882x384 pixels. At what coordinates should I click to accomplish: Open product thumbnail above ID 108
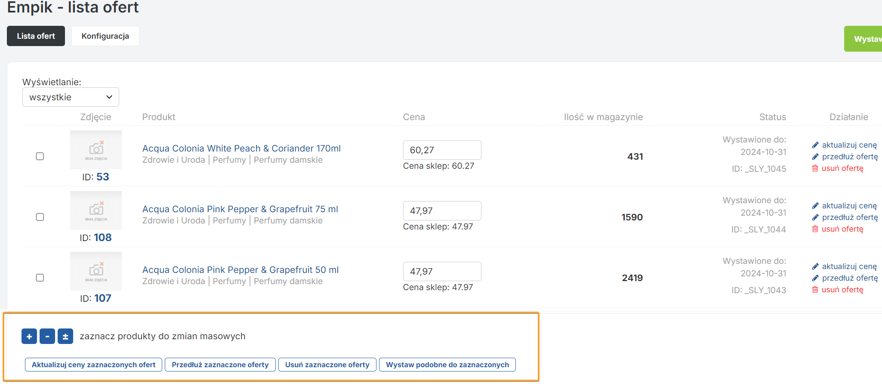pyautogui.click(x=96, y=211)
